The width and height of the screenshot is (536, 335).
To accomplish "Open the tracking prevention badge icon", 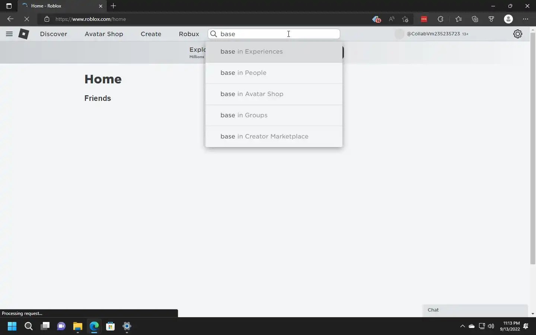I will [376, 19].
